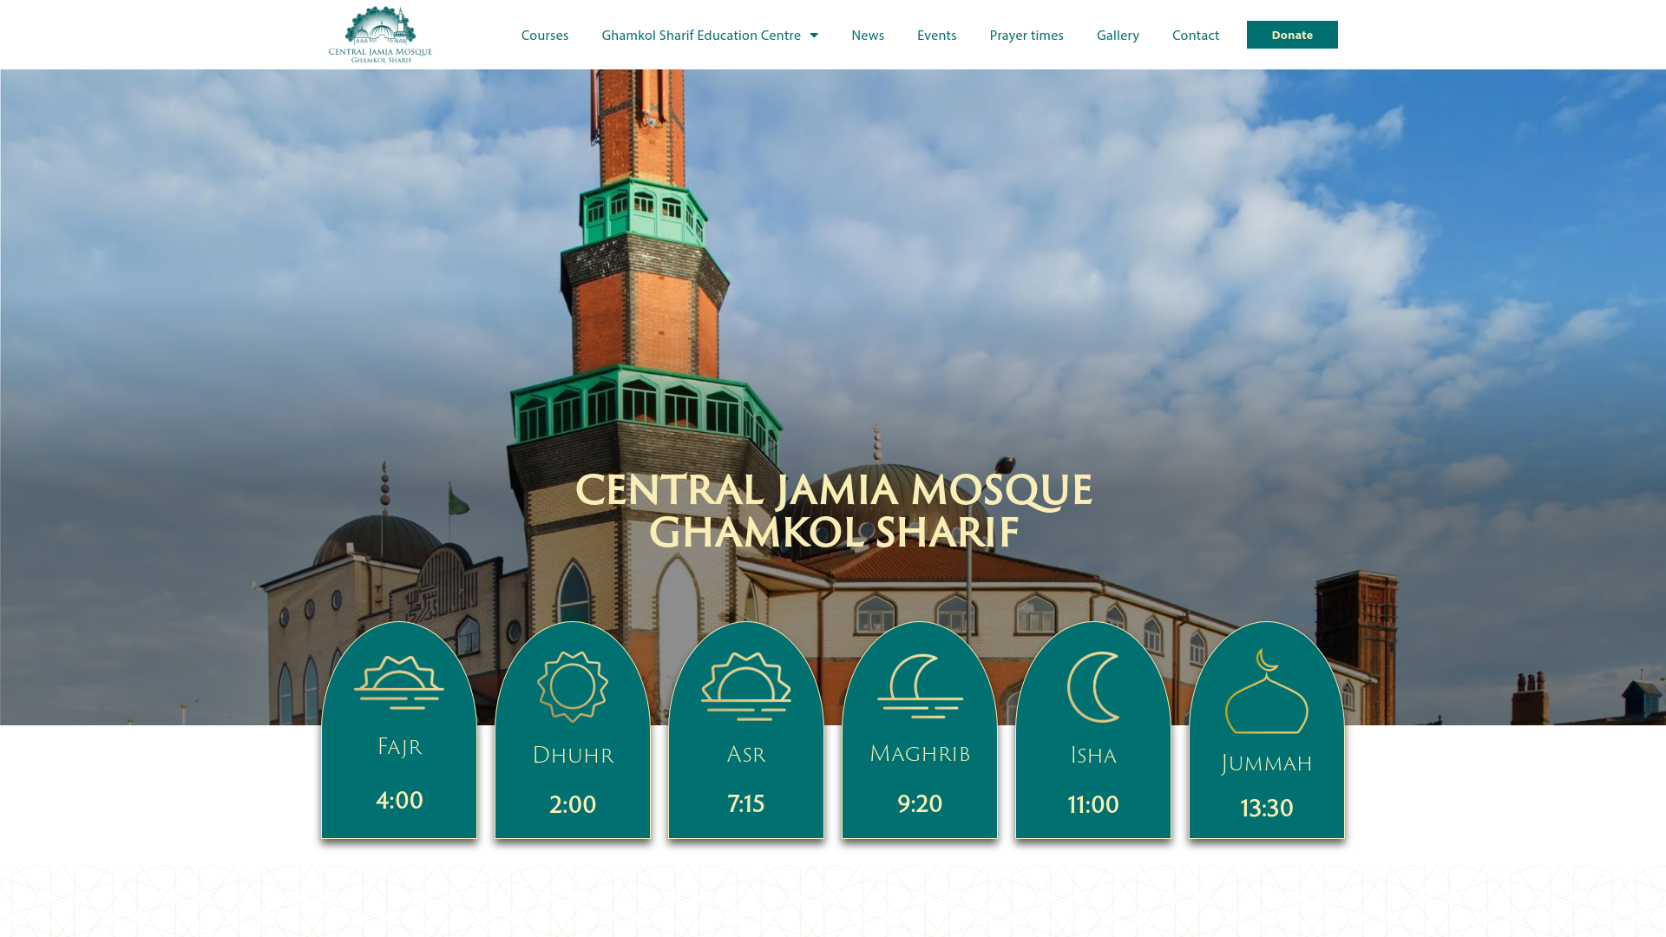Screen dimensions: 1666x937
Task: Open the Gallery page
Action: tap(1118, 35)
